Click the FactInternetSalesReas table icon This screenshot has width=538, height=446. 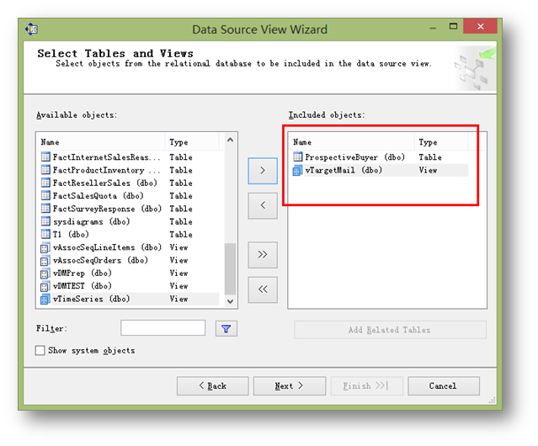pyautogui.click(x=45, y=157)
